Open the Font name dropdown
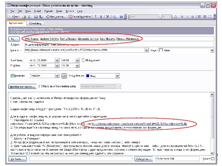 [144, 17]
